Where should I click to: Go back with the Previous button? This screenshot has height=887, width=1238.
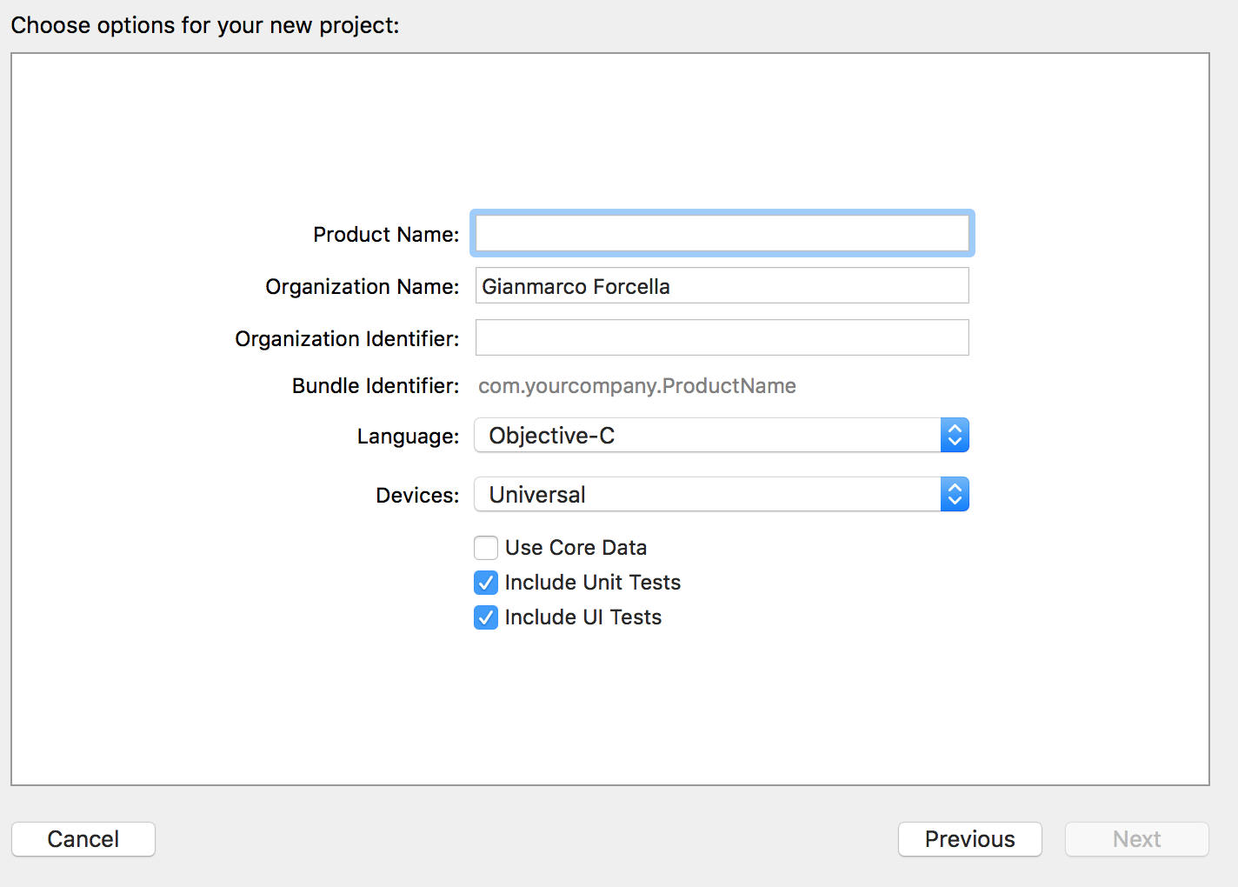(970, 839)
